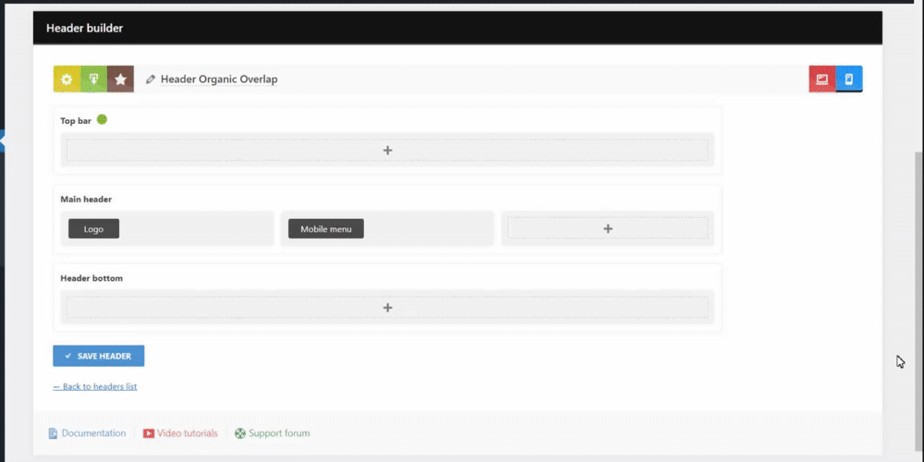The image size is (924, 462).
Task: Add element to Top bar row
Action: click(x=387, y=151)
